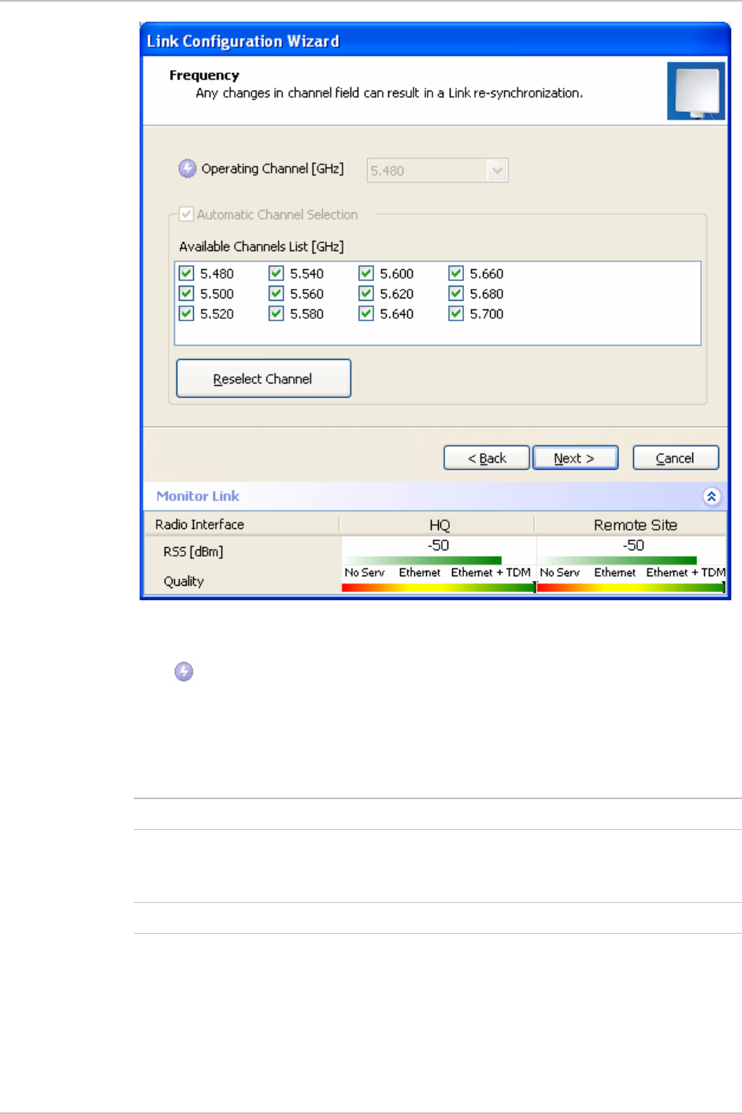Click the lightning icon beside Operating Channel

click(x=187, y=168)
